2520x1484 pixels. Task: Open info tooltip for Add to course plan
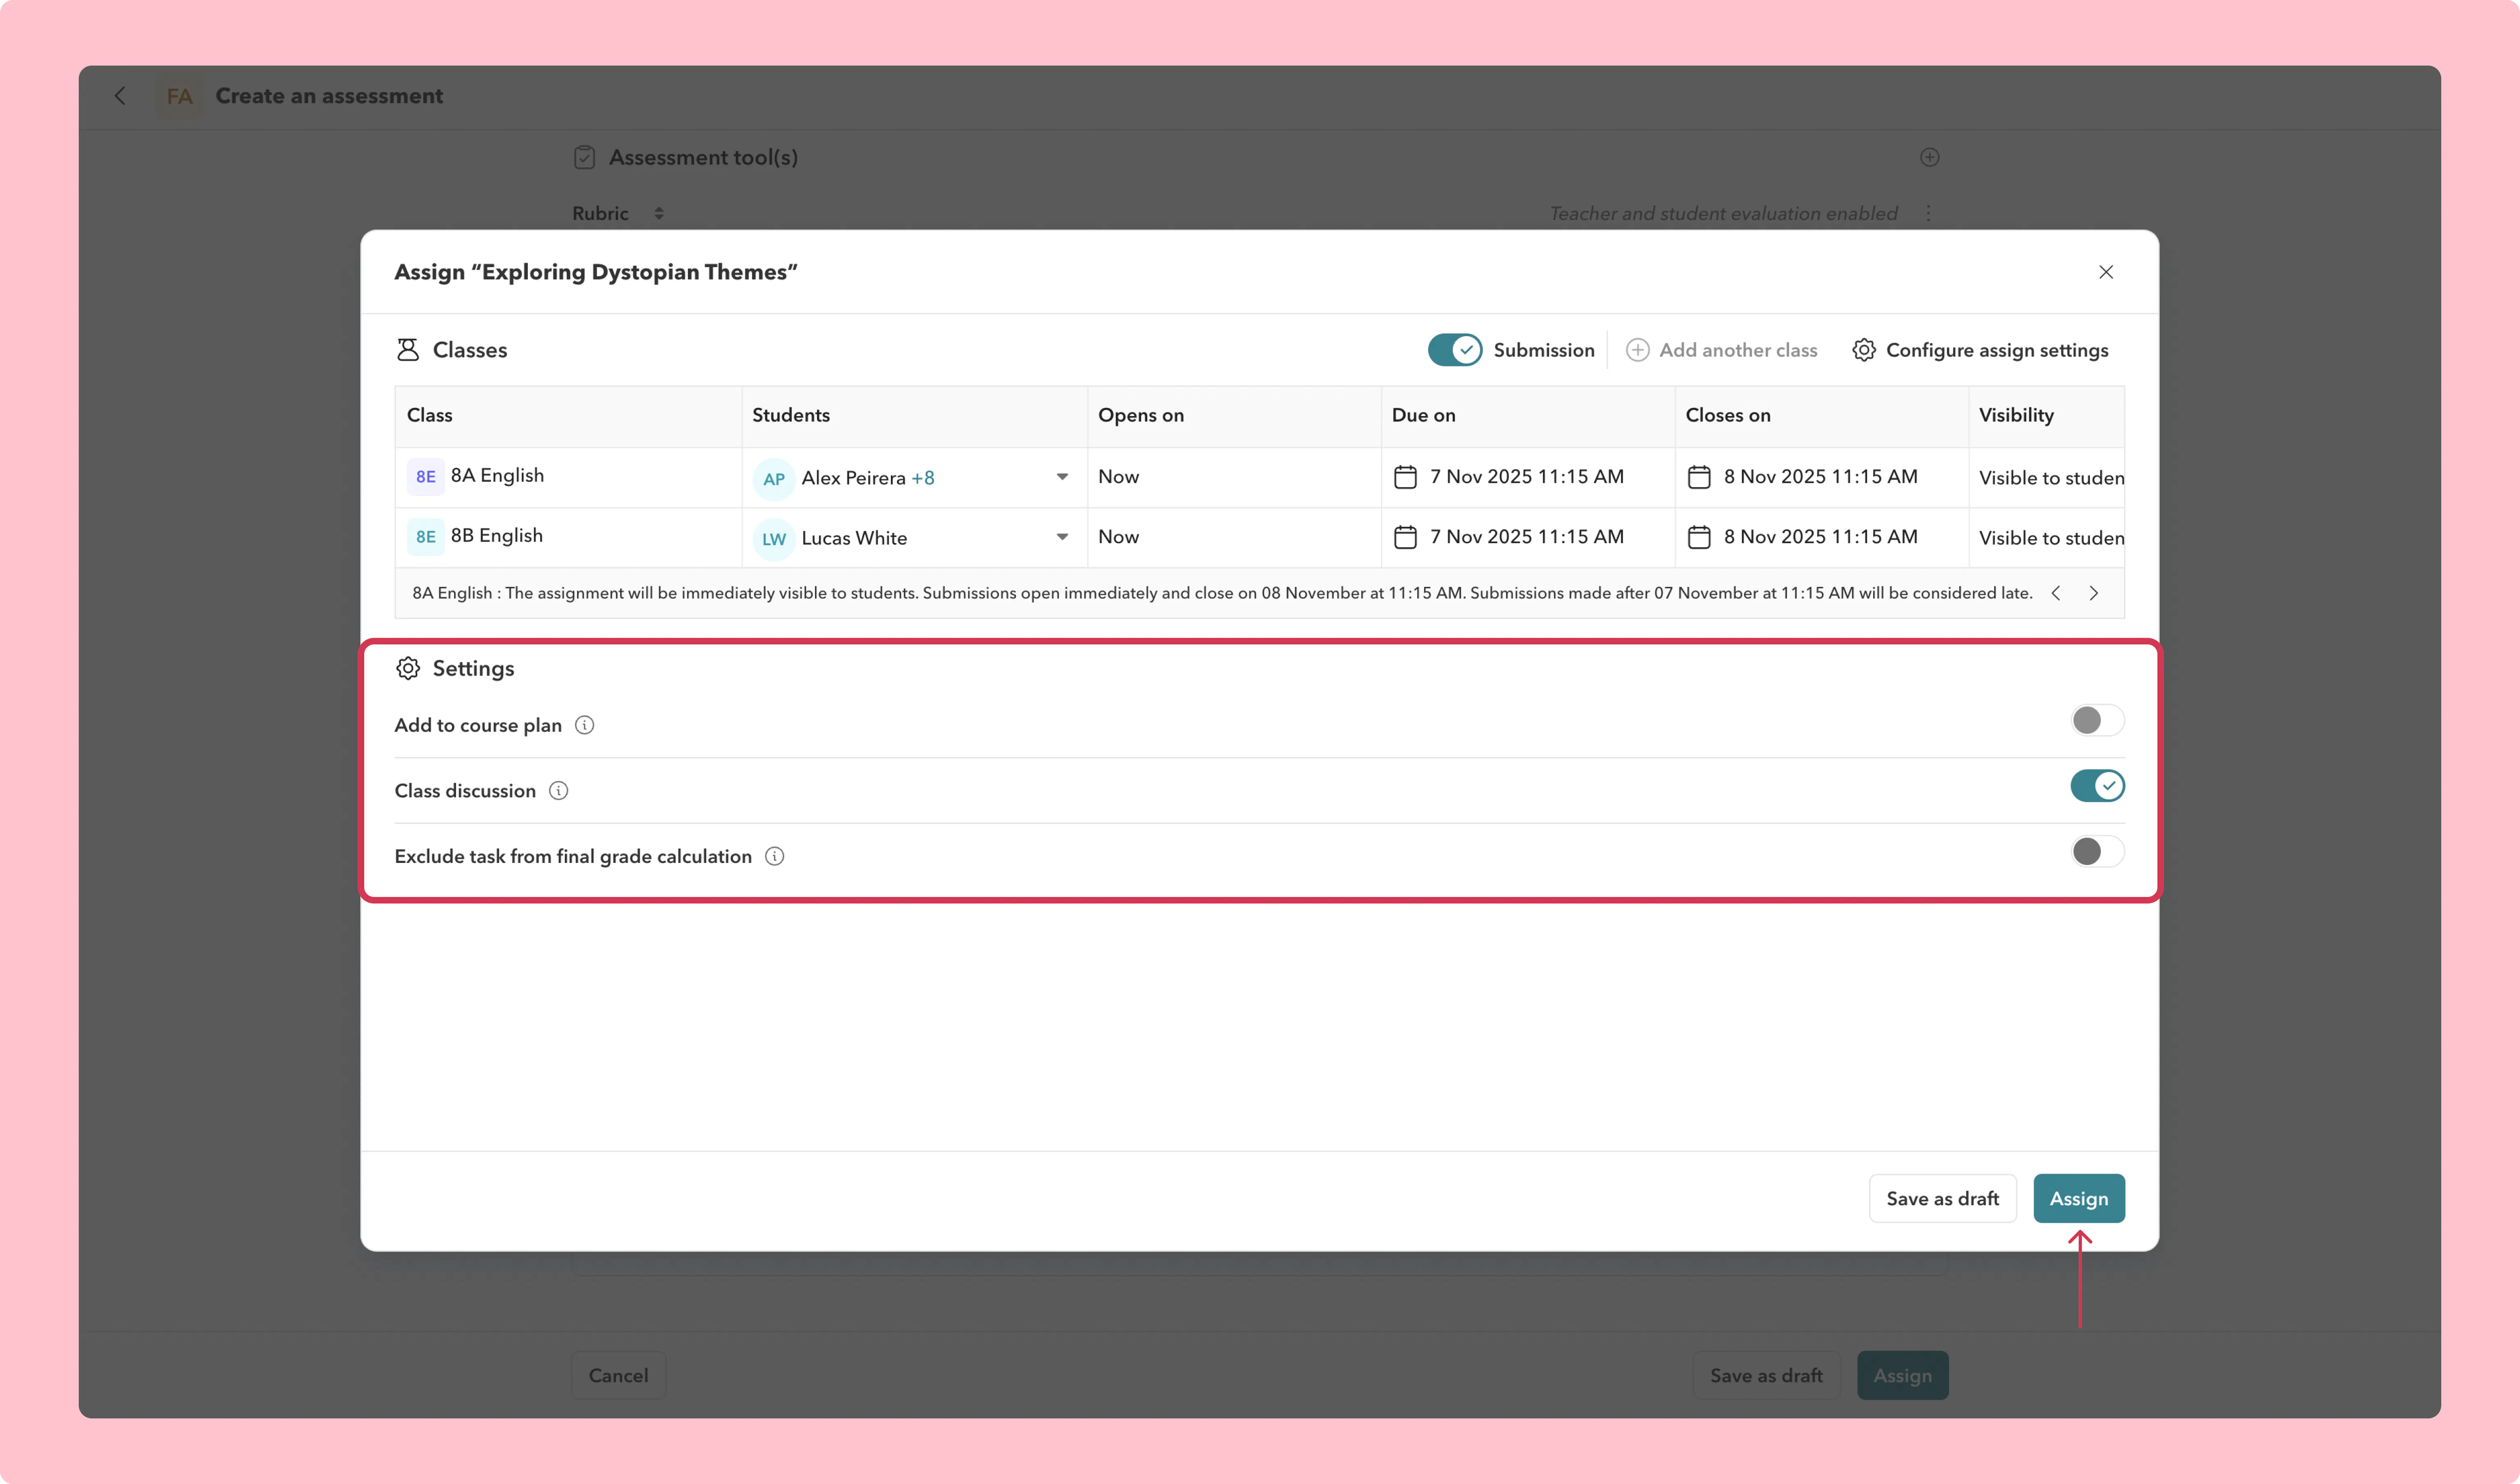pos(585,725)
